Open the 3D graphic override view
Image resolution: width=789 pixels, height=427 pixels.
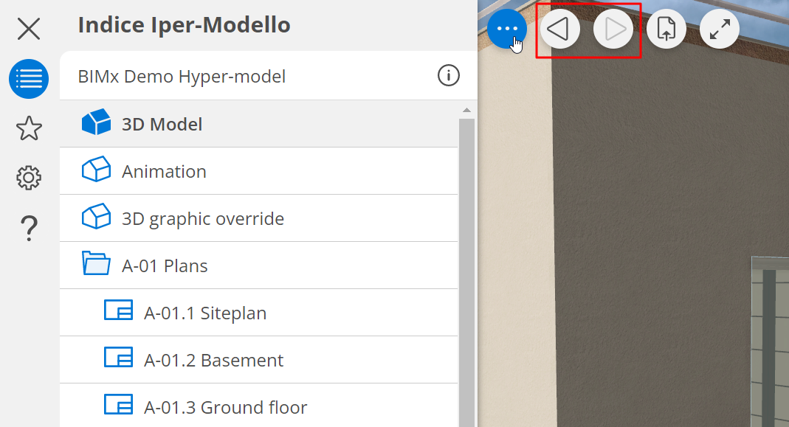pyautogui.click(x=203, y=218)
